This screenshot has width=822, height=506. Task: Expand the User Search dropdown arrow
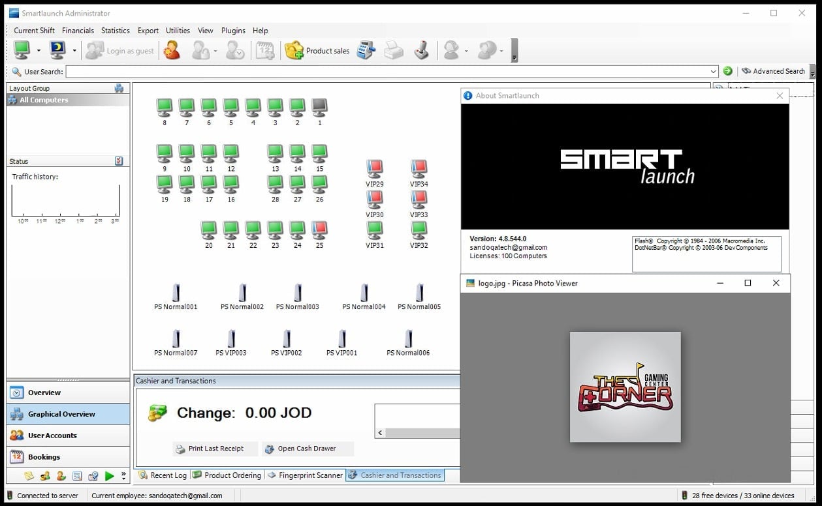click(x=714, y=71)
